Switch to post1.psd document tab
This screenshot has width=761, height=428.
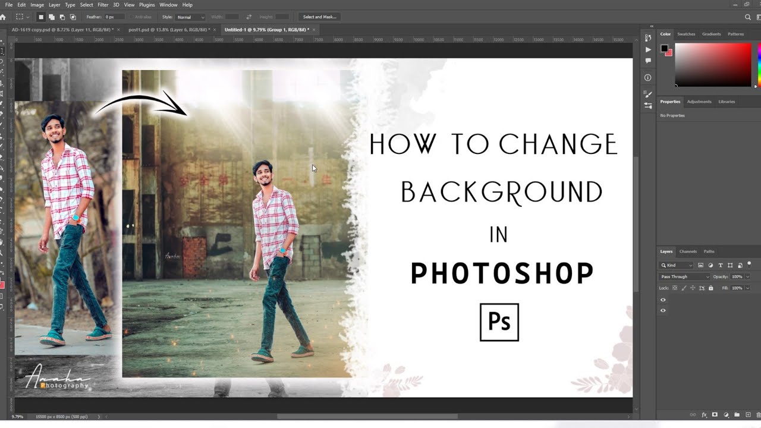pos(169,29)
